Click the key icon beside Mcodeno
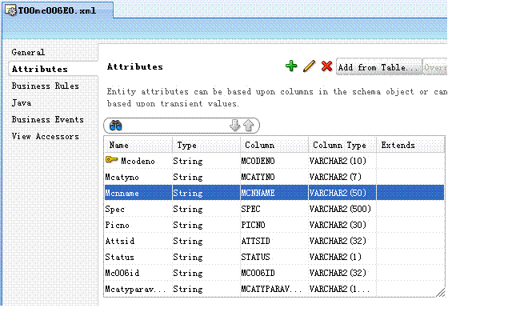Viewport: 512px width, 320px height. (x=111, y=161)
